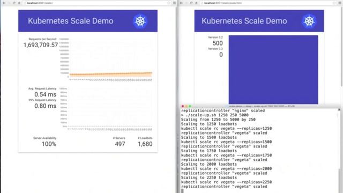Click the 'Scaling to 1250 loadbots' line
Screen dimensions: 343x193
208,124
